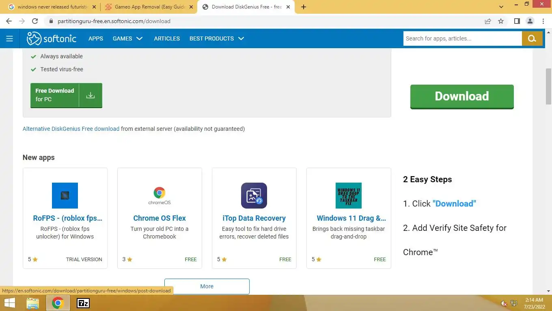Click the page vertical scrollbar thumb

[548, 86]
